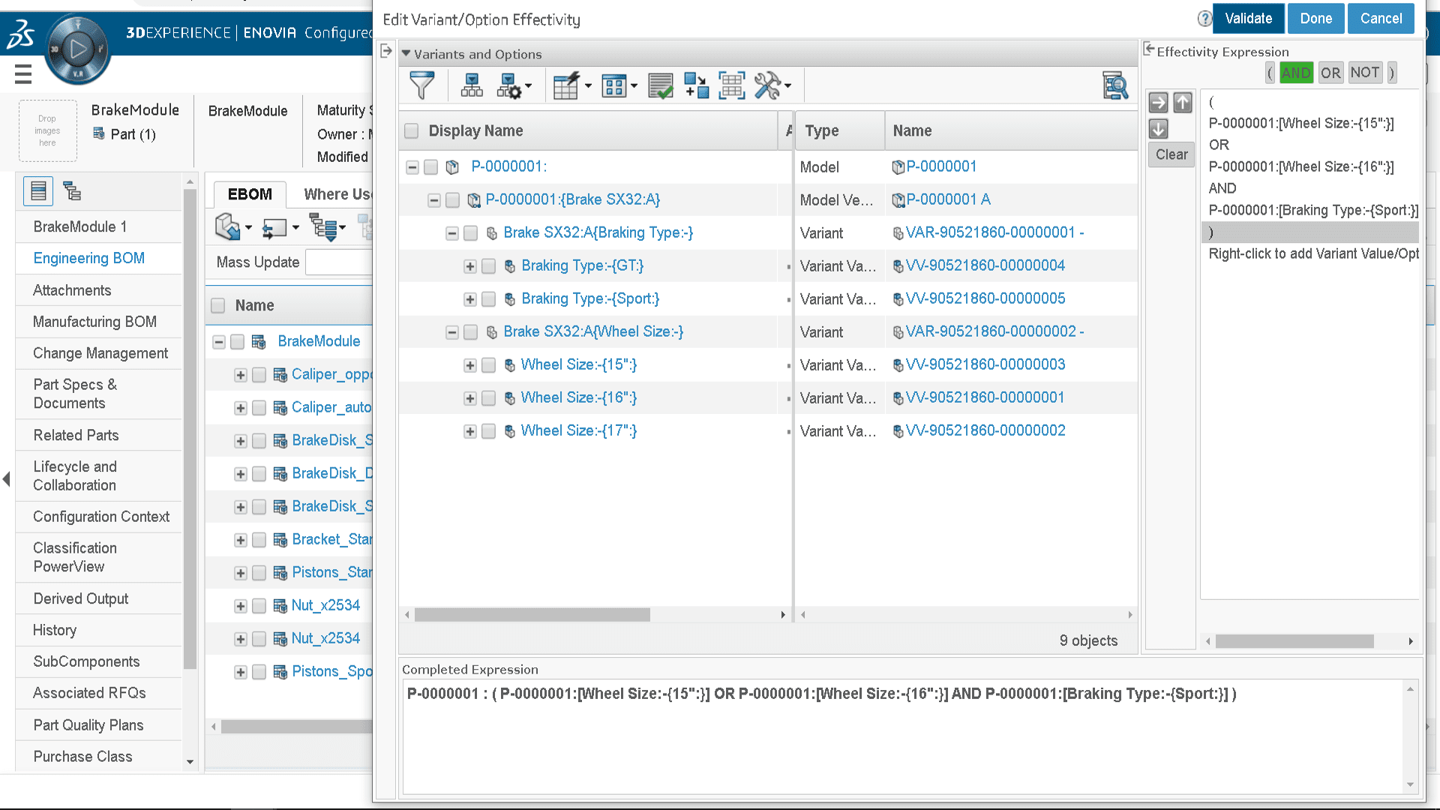Screen dimensions: 1440x810
Task: Click the wrench and screwdriver tools icon
Action: coord(767,85)
